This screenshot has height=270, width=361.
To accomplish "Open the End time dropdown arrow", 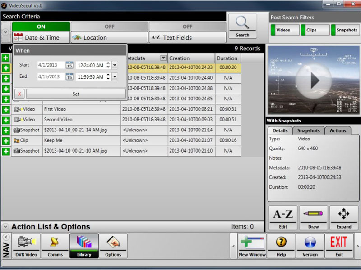I will click(x=115, y=76).
